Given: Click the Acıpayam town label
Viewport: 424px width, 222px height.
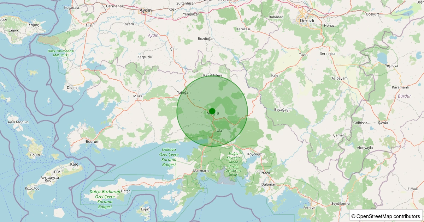Looking at the screenshot, I should click(340, 78).
